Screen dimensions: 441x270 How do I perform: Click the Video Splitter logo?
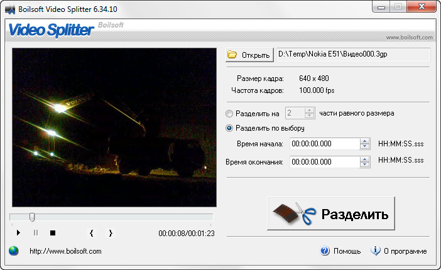click(x=52, y=30)
